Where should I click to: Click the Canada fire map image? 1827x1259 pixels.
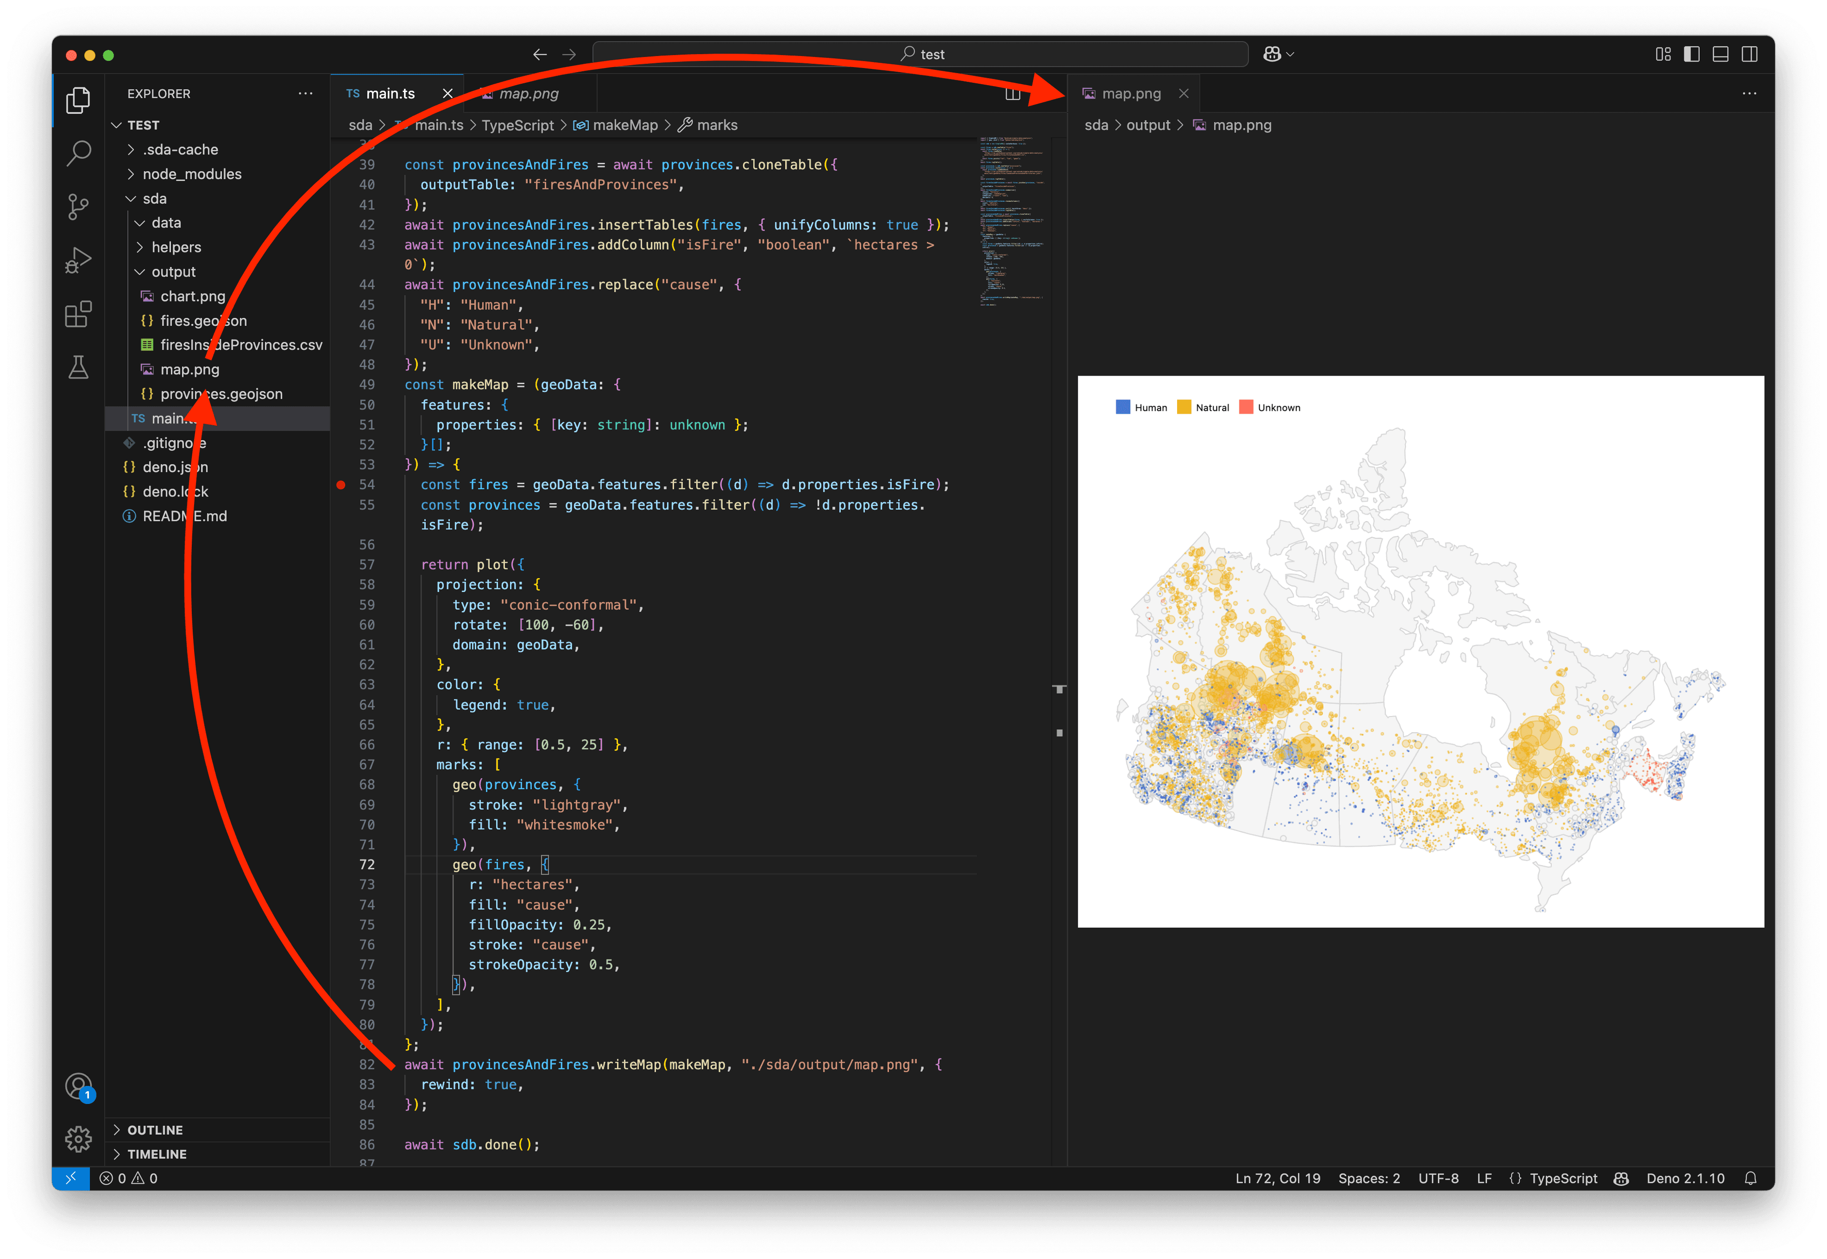(1420, 651)
